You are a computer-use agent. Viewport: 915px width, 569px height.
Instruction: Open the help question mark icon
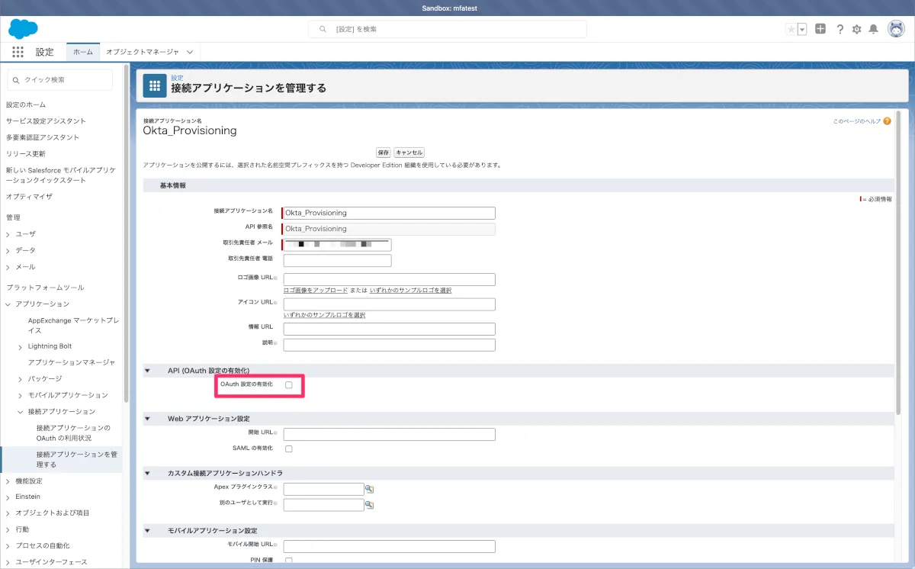[x=840, y=29]
